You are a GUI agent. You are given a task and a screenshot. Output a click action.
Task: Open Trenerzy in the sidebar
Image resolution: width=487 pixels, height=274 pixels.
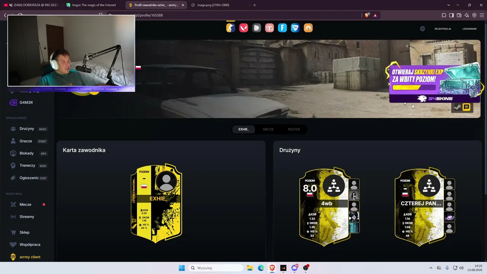[x=27, y=166]
